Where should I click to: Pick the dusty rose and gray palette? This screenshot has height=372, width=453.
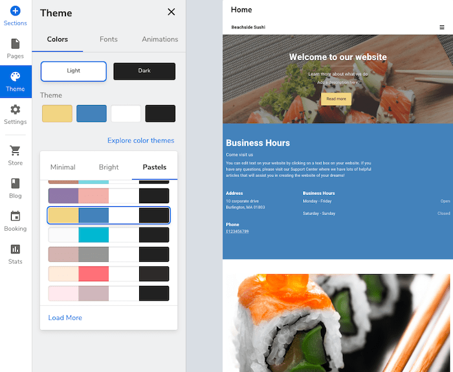point(109,254)
